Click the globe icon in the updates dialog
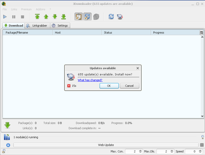 [x=71, y=77]
